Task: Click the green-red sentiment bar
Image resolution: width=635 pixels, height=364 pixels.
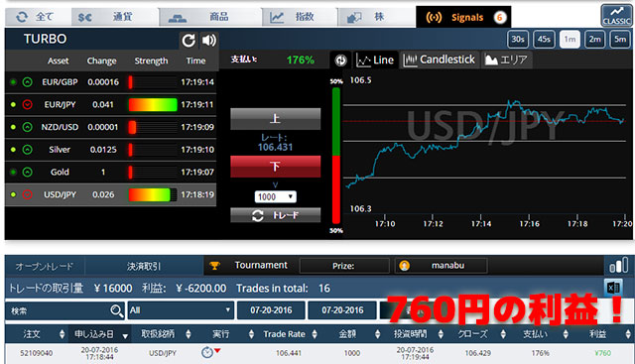Action: [336, 156]
